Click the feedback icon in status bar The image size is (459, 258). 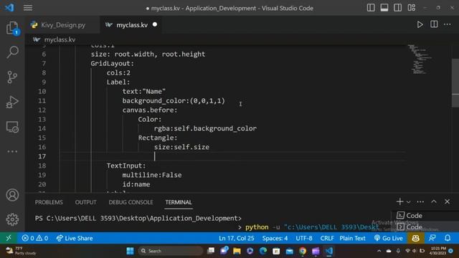click(432, 238)
